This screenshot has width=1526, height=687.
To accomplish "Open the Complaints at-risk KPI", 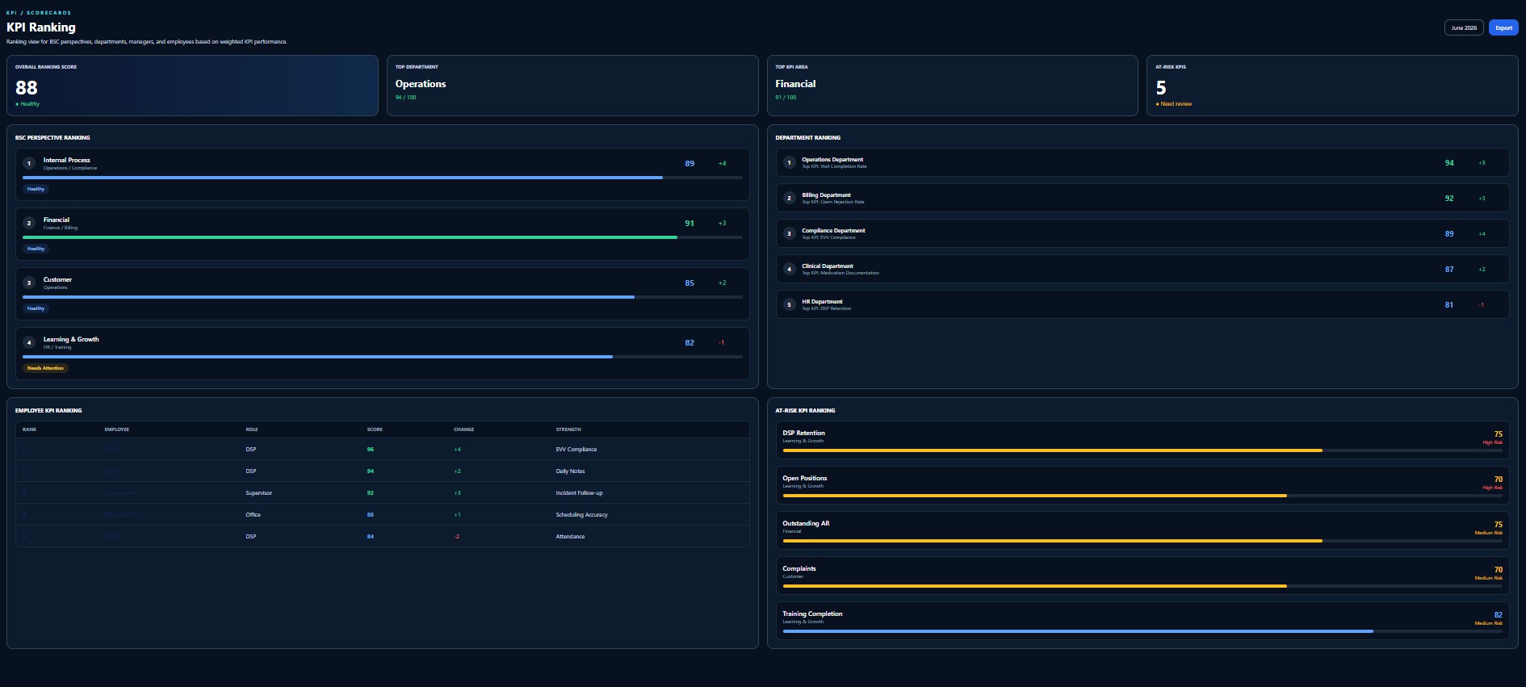I will coord(1142,576).
